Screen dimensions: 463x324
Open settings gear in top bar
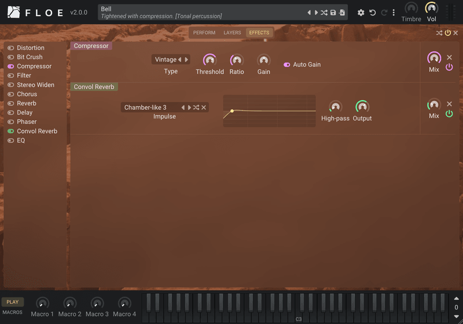pos(361,12)
